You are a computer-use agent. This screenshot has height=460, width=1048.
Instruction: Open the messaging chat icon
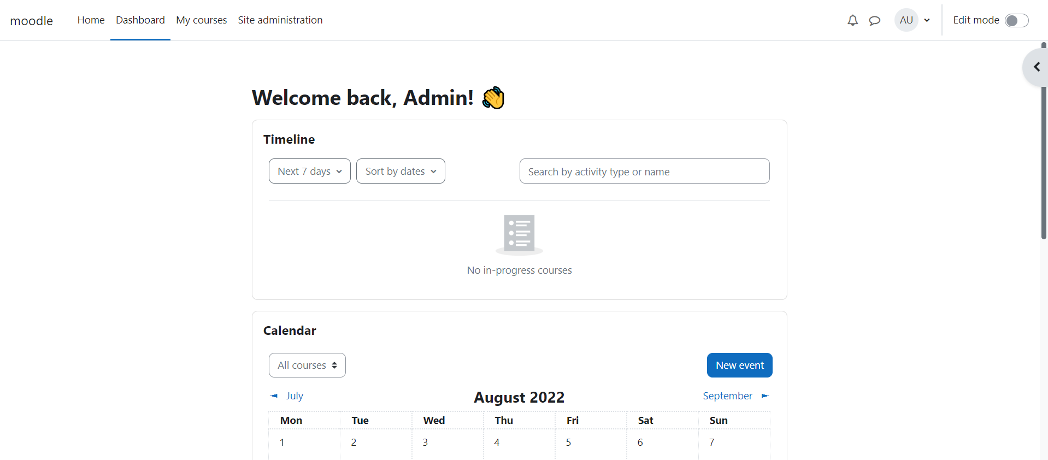coord(875,20)
